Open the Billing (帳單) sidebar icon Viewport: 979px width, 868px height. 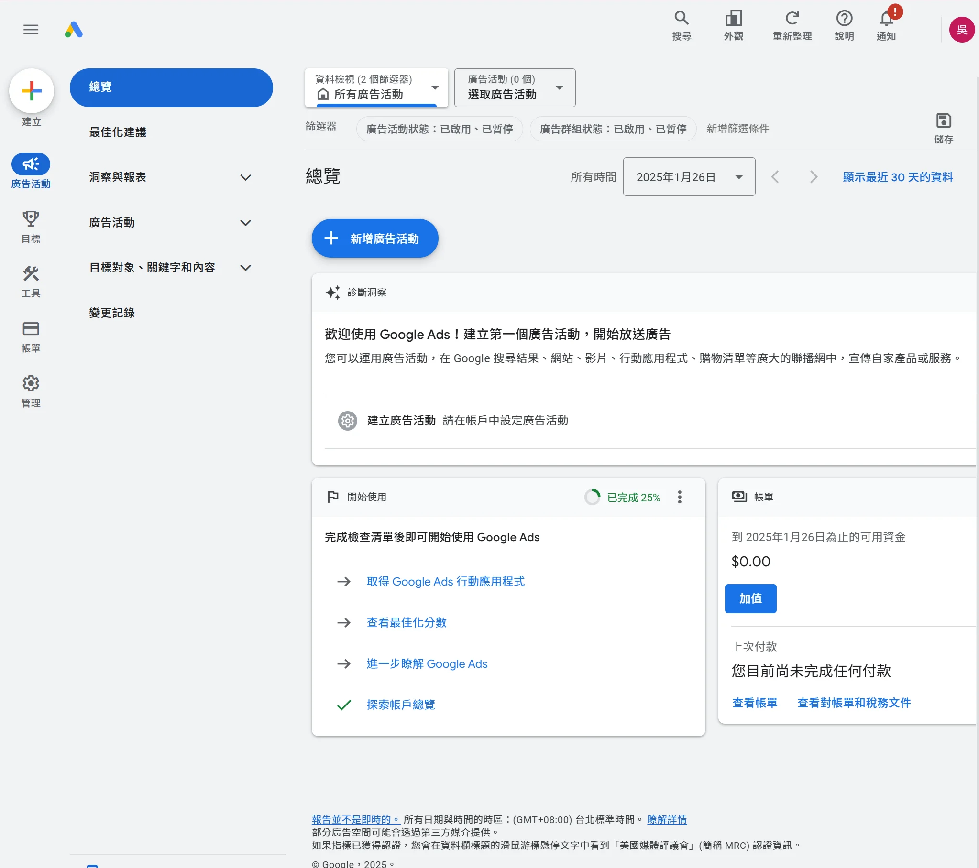31,329
